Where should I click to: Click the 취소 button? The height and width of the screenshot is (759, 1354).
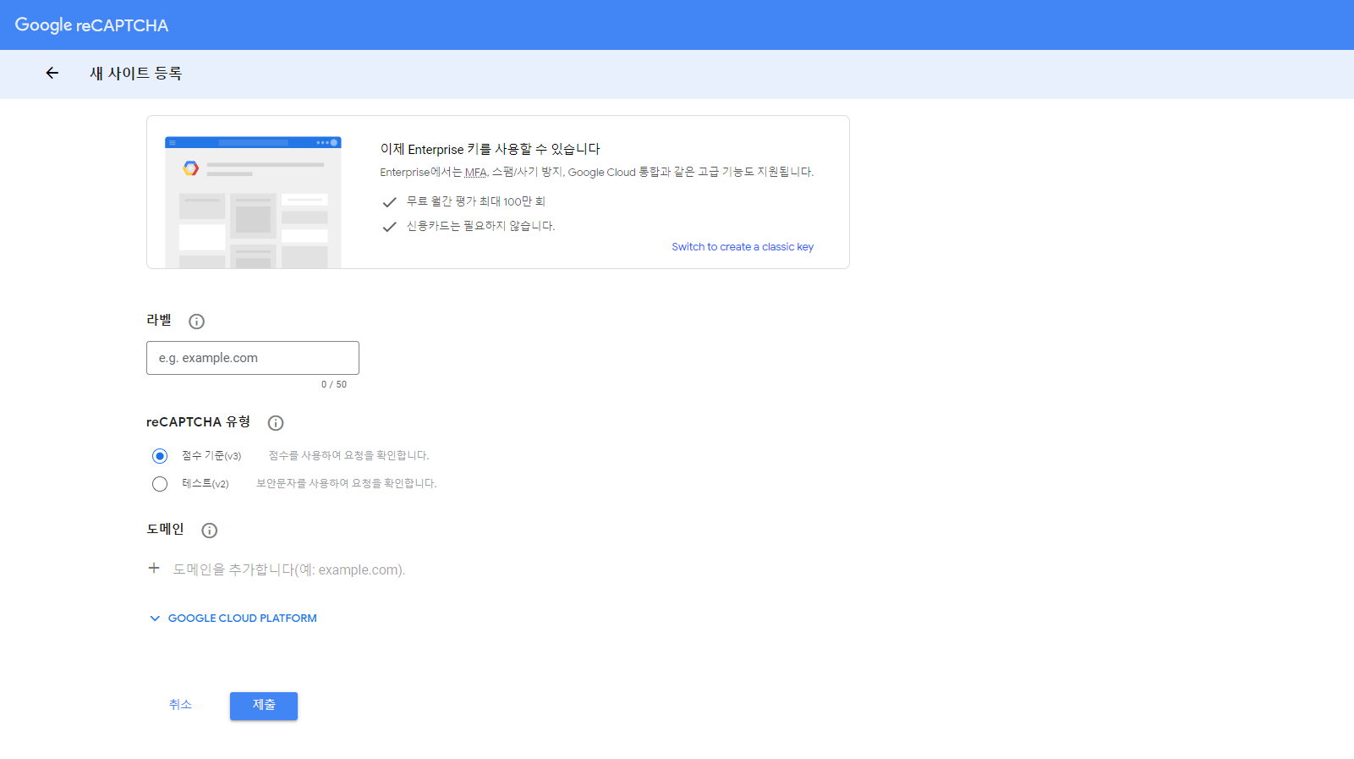pos(180,705)
